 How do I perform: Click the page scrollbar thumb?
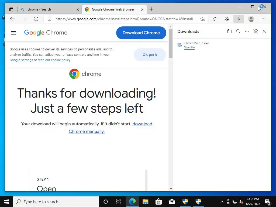[171, 43]
